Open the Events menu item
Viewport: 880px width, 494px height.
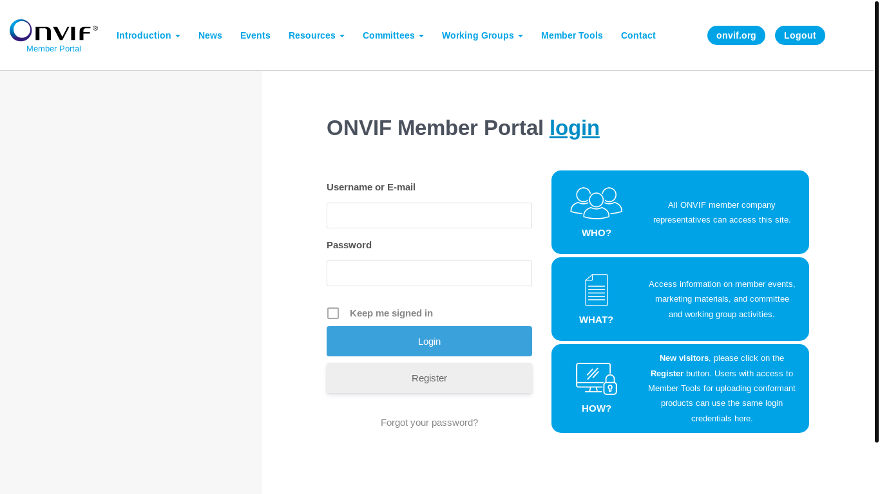click(x=255, y=35)
